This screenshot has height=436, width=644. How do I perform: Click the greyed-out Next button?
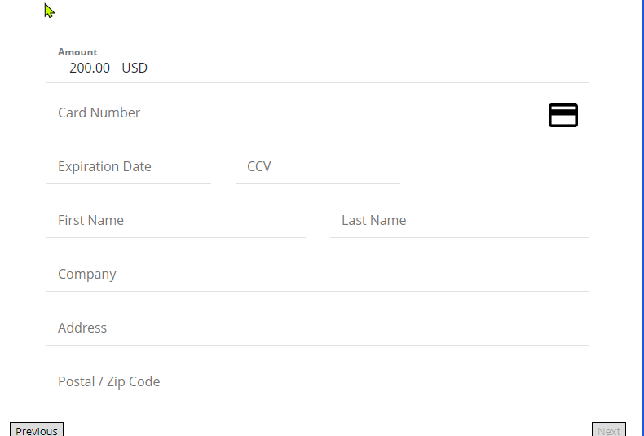(x=609, y=430)
